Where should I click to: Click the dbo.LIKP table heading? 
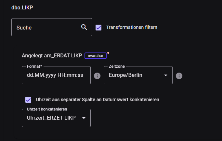(22, 7)
